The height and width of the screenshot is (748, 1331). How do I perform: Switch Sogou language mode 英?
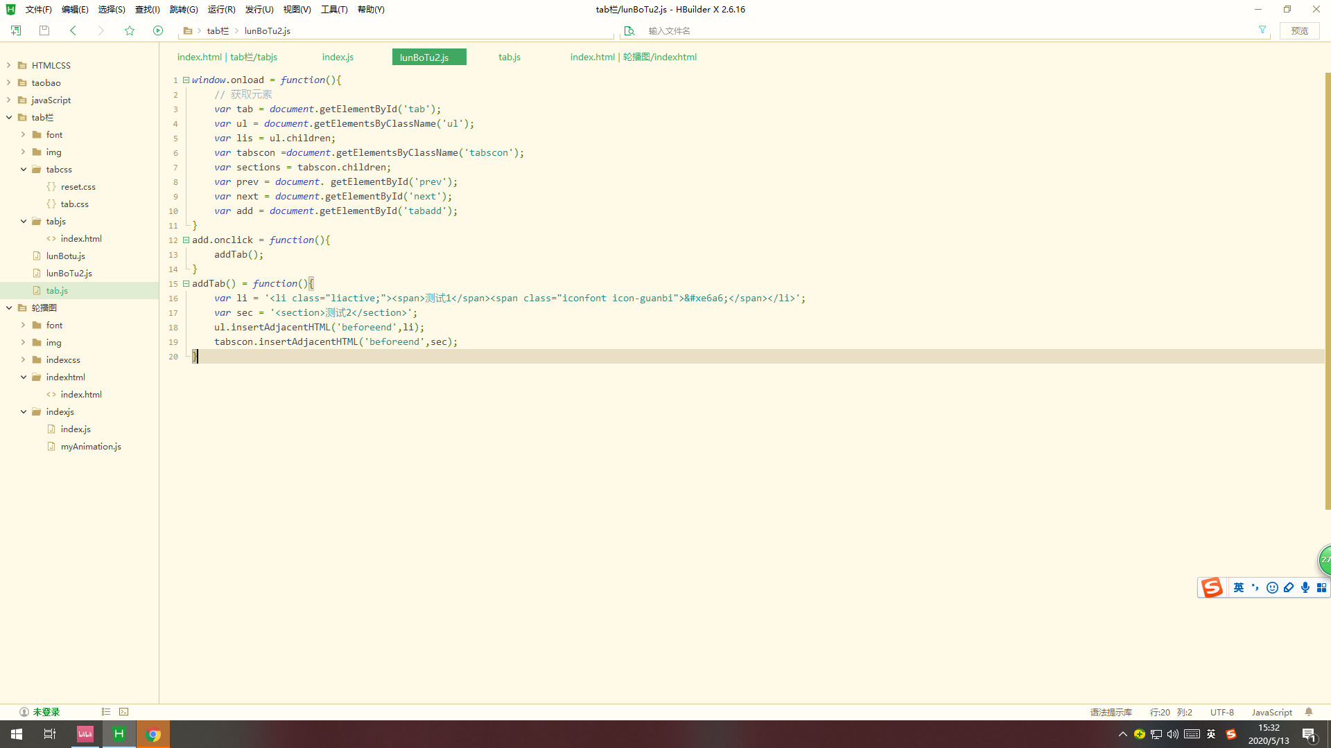(x=1239, y=587)
